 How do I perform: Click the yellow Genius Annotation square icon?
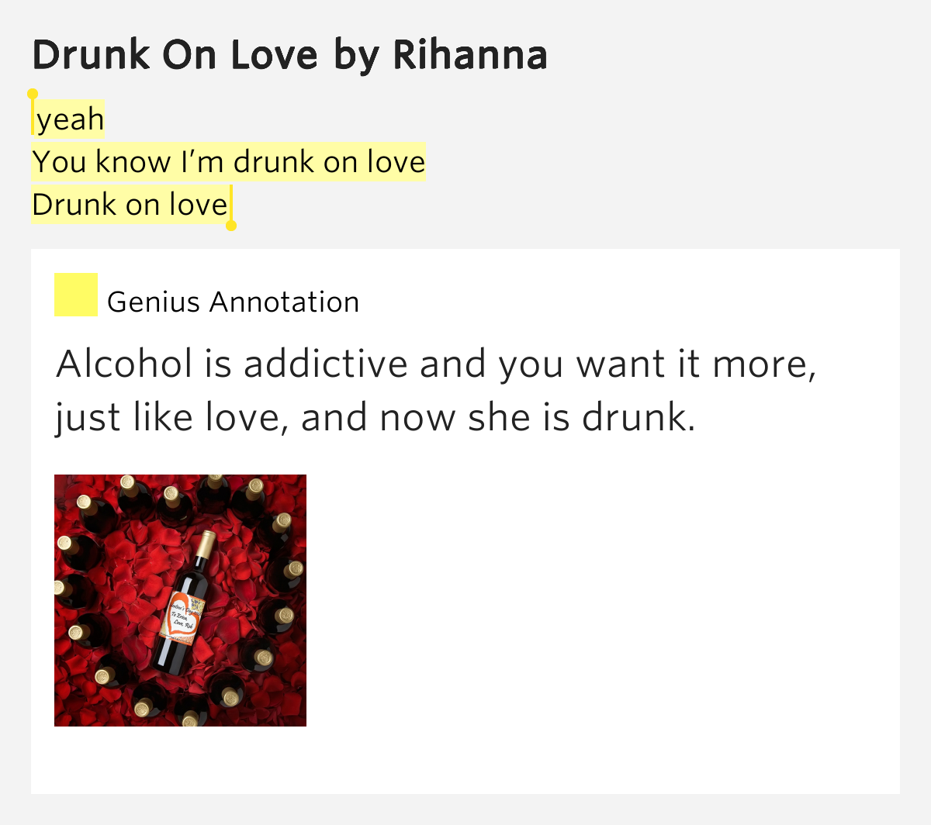(x=75, y=295)
